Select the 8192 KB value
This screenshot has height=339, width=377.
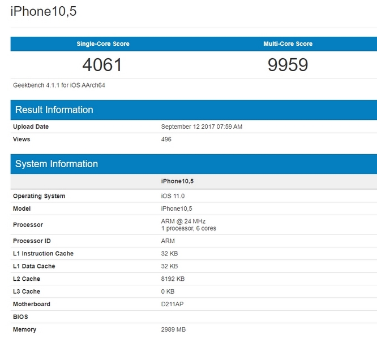click(x=173, y=279)
